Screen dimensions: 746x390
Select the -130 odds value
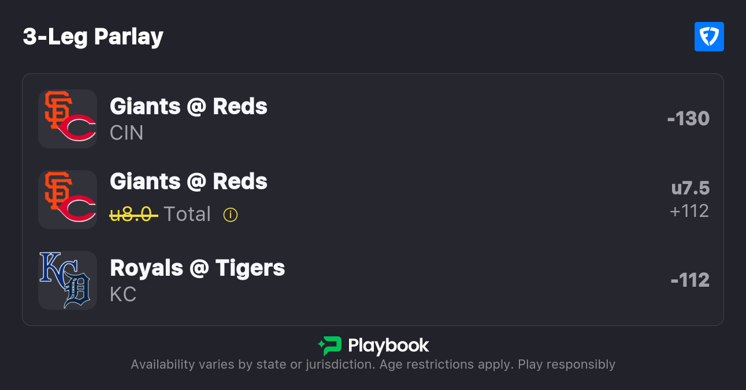(x=688, y=119)
